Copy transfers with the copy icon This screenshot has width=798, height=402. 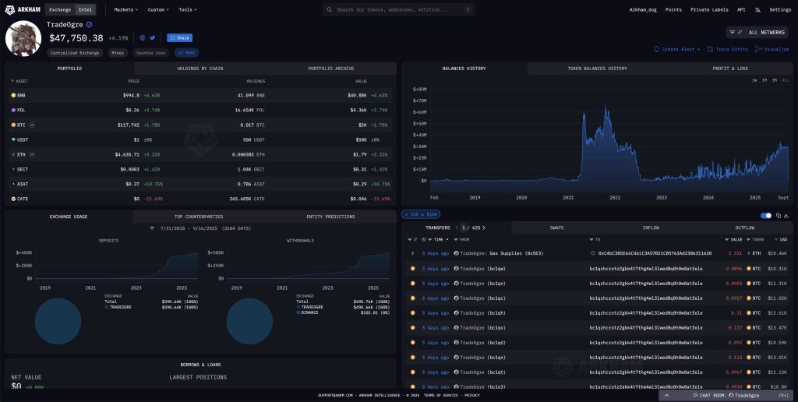778,215
